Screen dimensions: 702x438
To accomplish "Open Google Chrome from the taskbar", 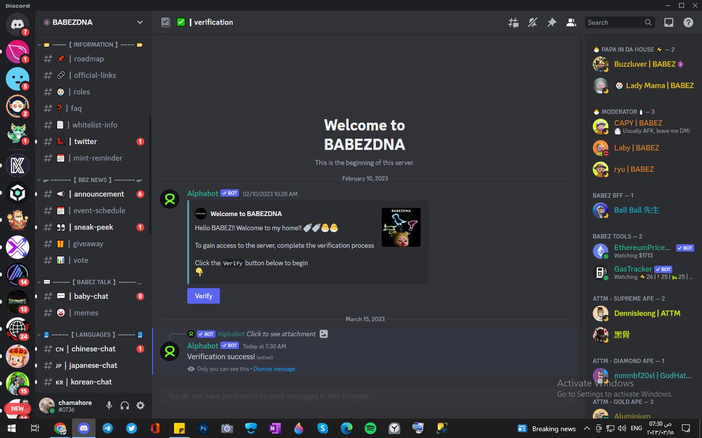I will 60,428.
